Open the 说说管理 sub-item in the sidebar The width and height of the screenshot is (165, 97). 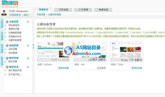pyautogui.click(x=13, y=53)
